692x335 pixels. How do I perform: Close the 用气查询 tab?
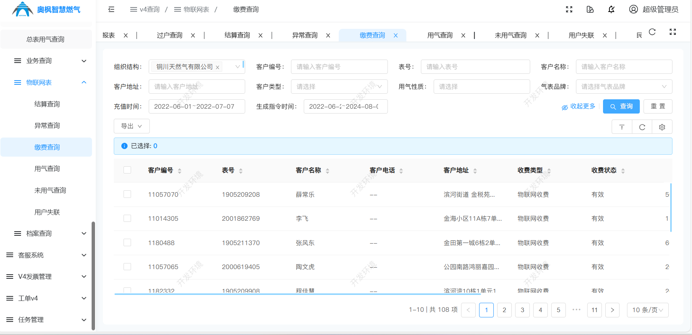(x=463, y=35)
